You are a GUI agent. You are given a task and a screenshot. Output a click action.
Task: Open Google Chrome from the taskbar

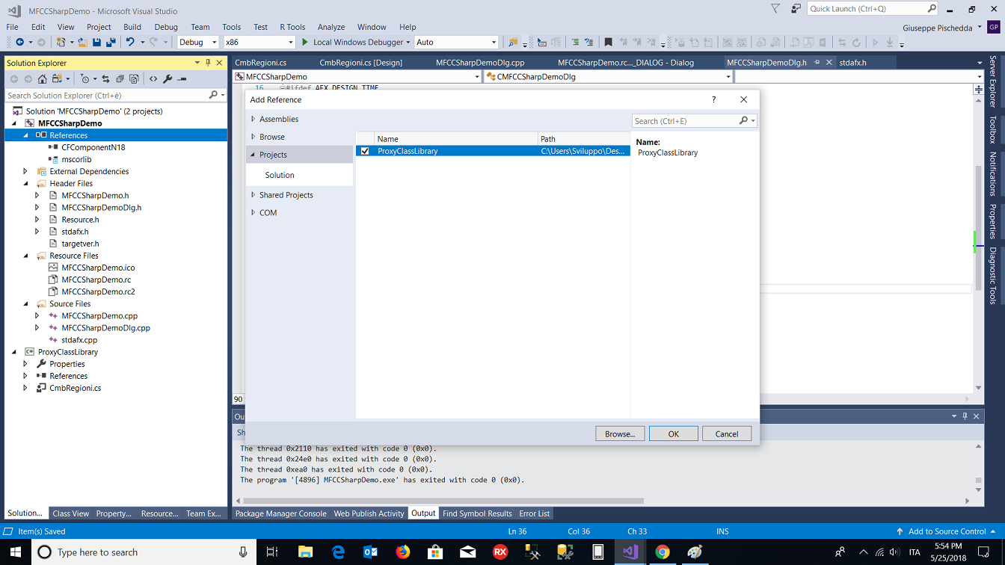tap(663, 552)
